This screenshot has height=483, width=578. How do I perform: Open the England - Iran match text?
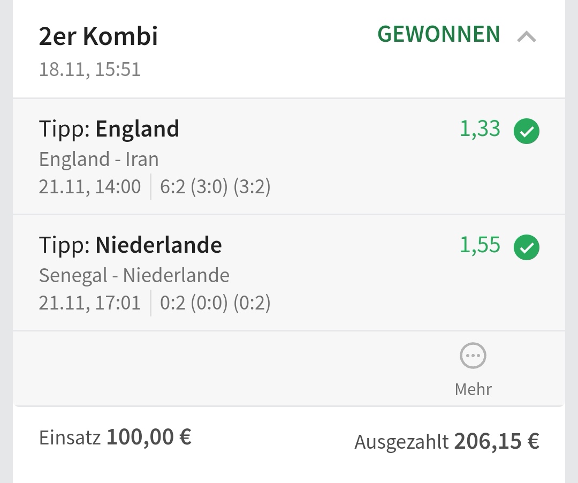99,159
